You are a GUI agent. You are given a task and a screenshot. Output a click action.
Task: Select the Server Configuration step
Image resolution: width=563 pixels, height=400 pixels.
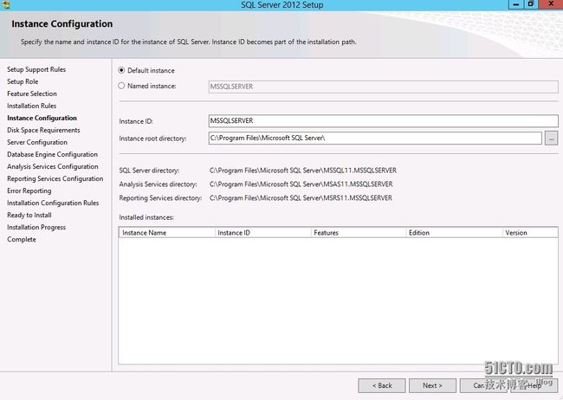tap(37, 142)
